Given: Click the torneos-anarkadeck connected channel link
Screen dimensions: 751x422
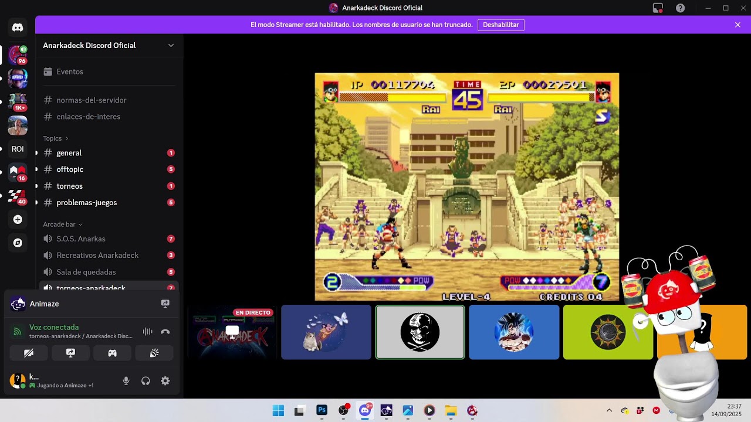Looking at the screenshot, I should click(81, 336).
